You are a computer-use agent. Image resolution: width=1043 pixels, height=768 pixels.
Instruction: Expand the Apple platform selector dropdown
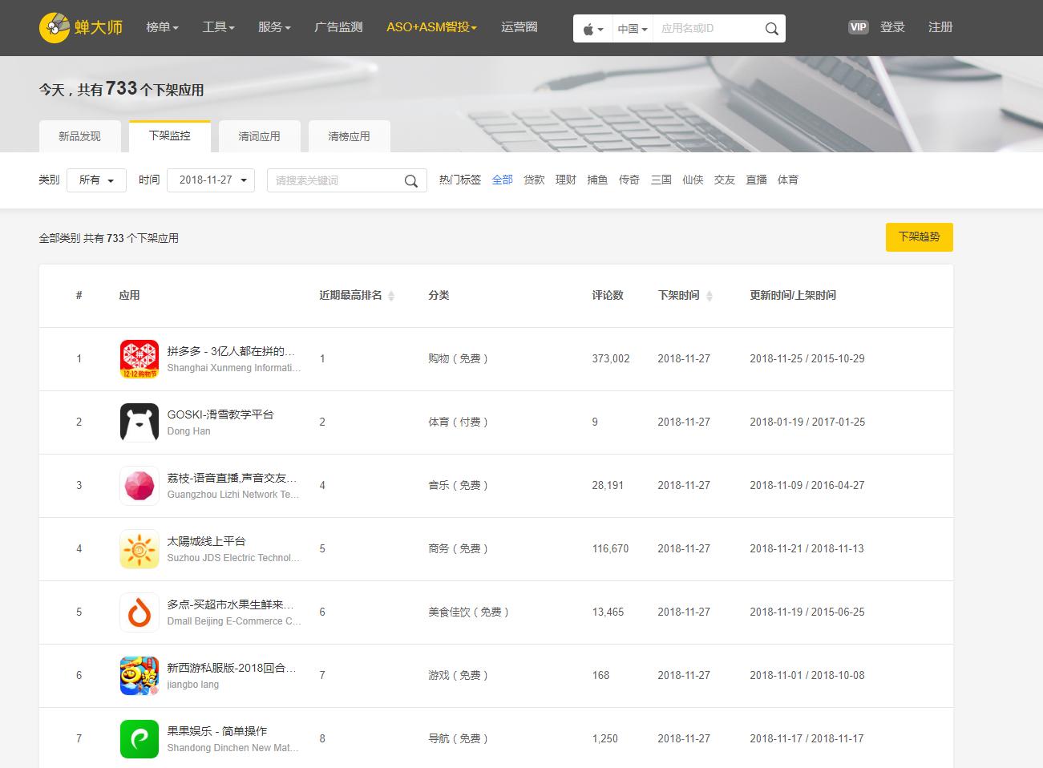point(592,29)
